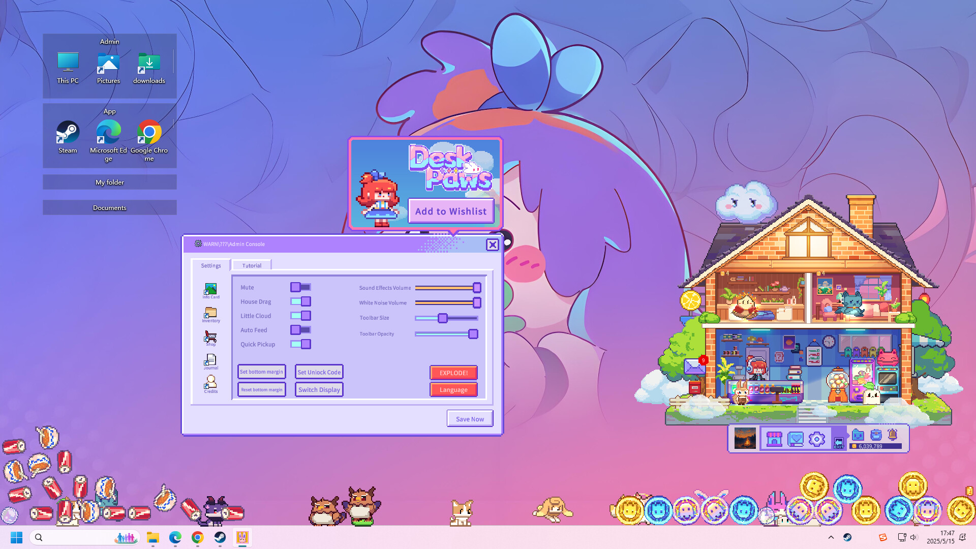
Task: Open the Info Card panel
Action: [210, 289]
